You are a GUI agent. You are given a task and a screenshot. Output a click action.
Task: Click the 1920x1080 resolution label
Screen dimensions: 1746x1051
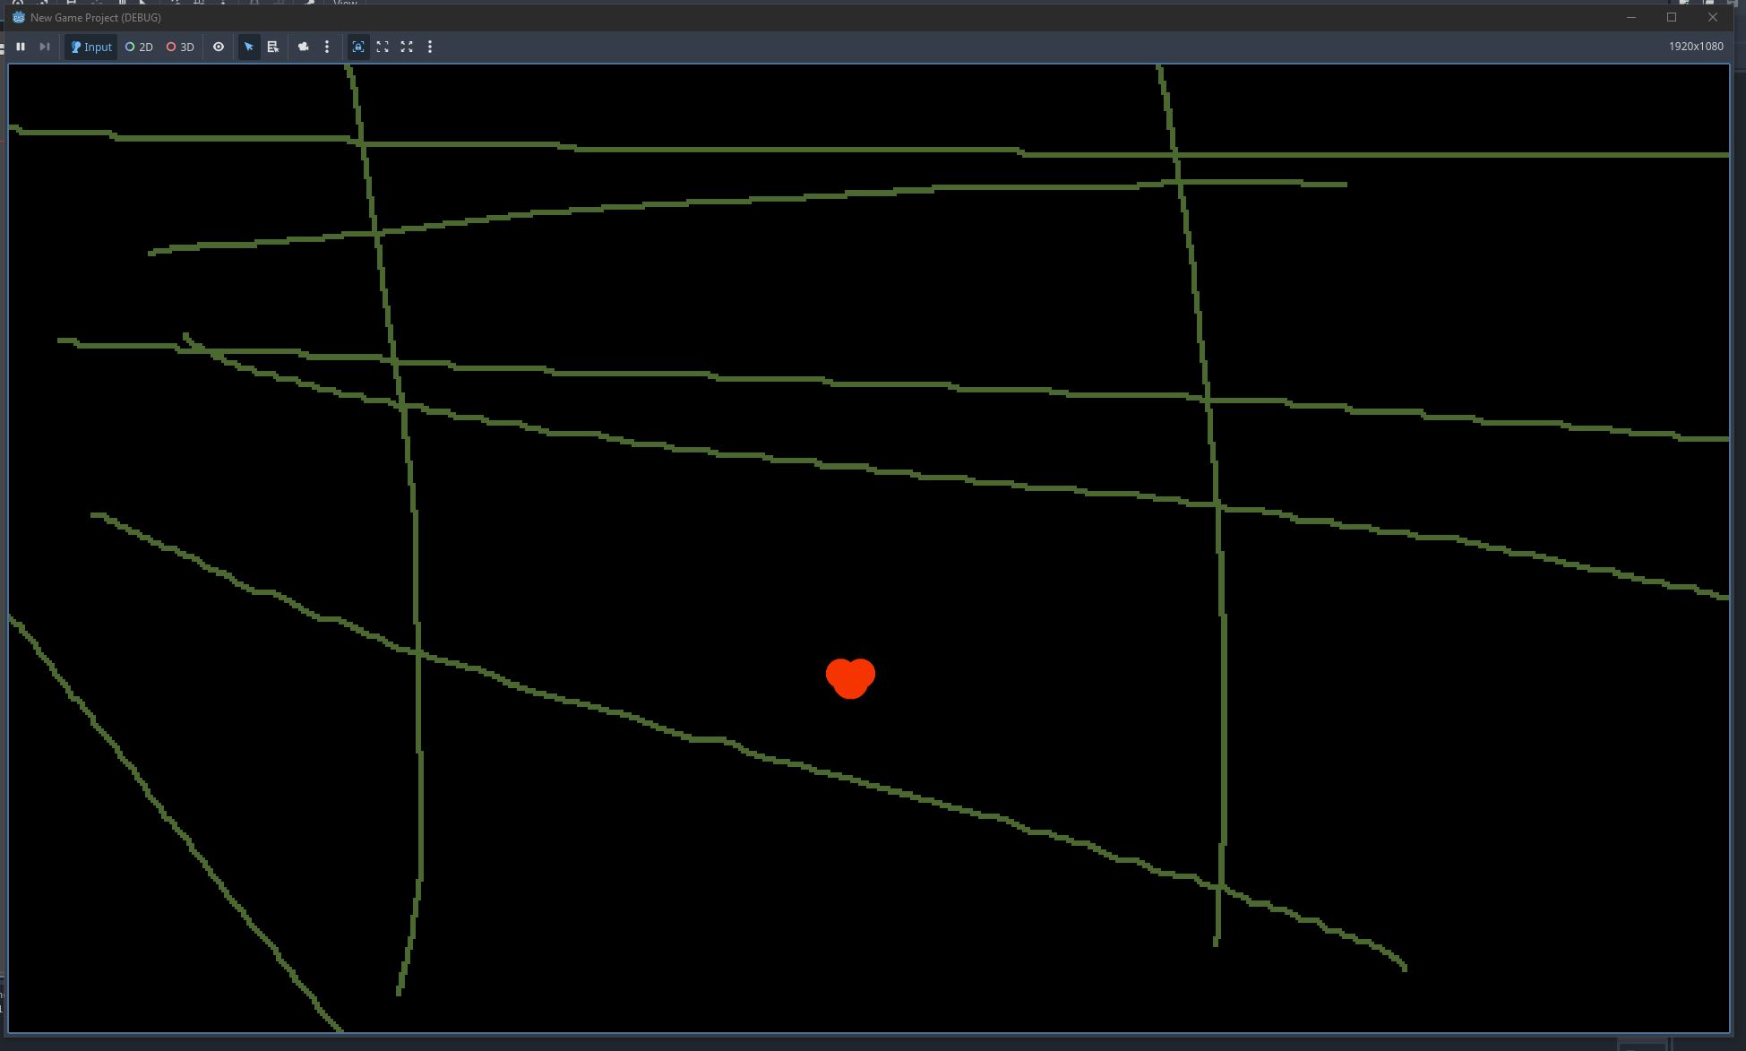tap(1696, 47)
